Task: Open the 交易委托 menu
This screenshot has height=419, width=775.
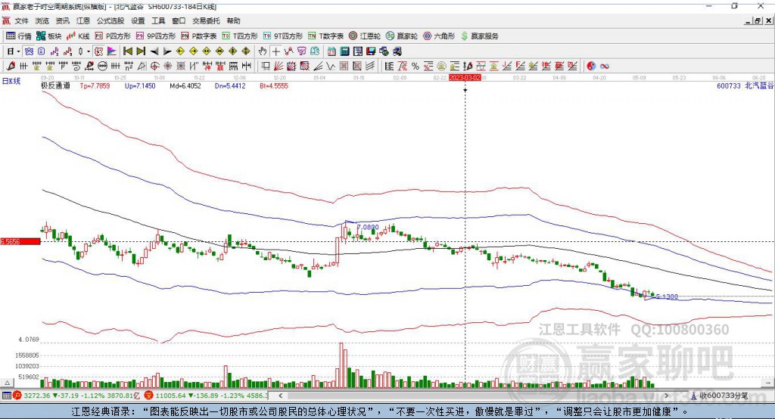Action: (206, 20)
